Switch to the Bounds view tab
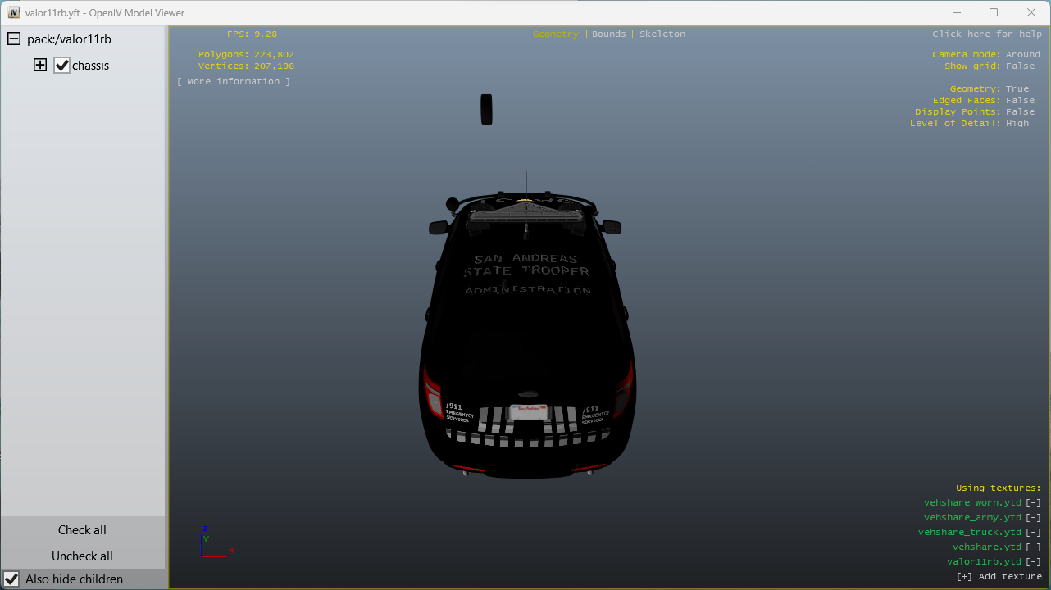Image resolution: width=1051 pixels, height=590 pixels. pyautogui.click(x=608, y=34)
